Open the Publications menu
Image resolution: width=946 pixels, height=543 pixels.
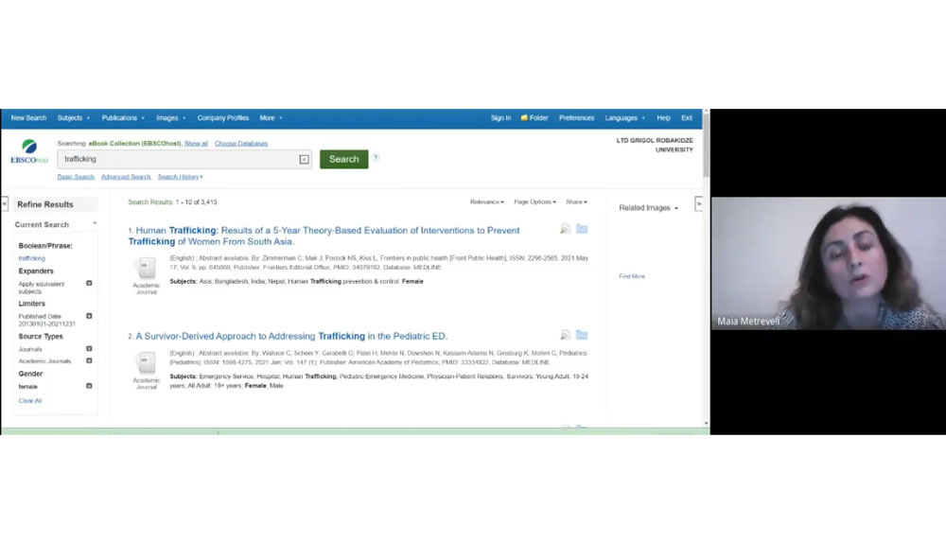[x=123, y=118]
